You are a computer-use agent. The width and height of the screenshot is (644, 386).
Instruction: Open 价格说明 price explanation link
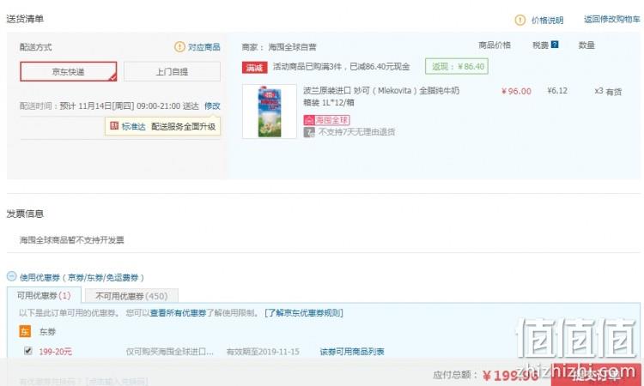pyautogui.click(x=547, y=20)
